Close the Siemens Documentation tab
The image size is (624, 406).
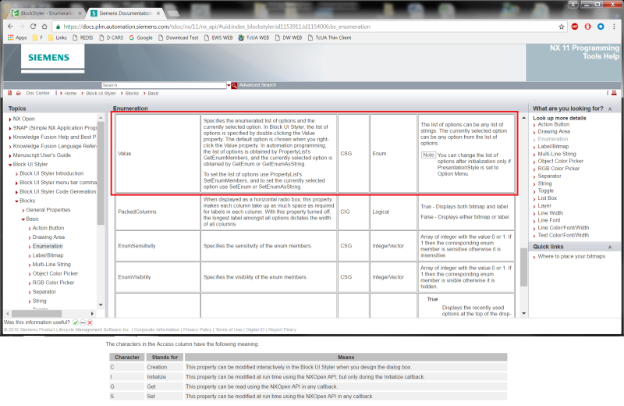coord(158,13)
